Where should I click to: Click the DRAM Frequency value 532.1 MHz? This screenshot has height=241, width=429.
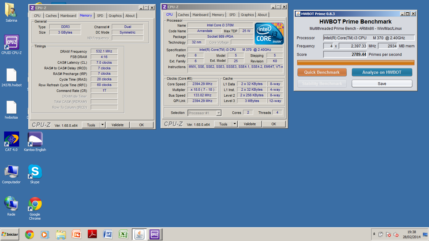(x=104, y=51)
